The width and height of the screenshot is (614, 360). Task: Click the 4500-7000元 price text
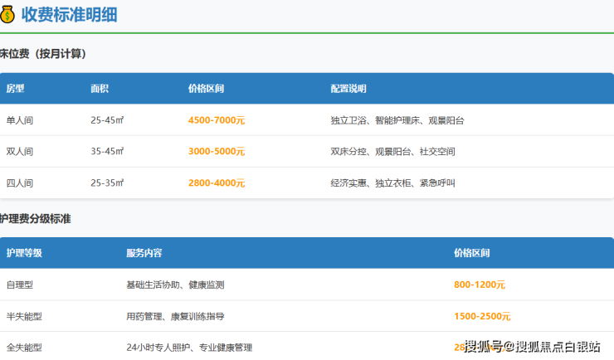click(x=217, y=120)
